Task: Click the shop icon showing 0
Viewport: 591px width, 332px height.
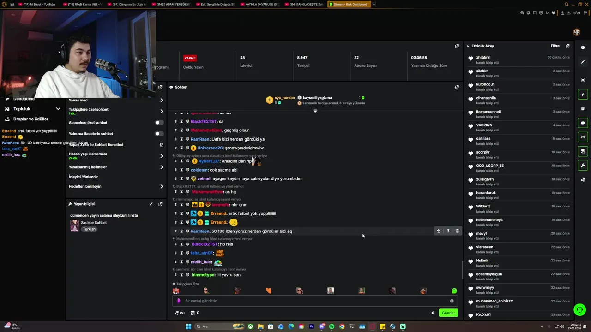Action: pos(195,313)
